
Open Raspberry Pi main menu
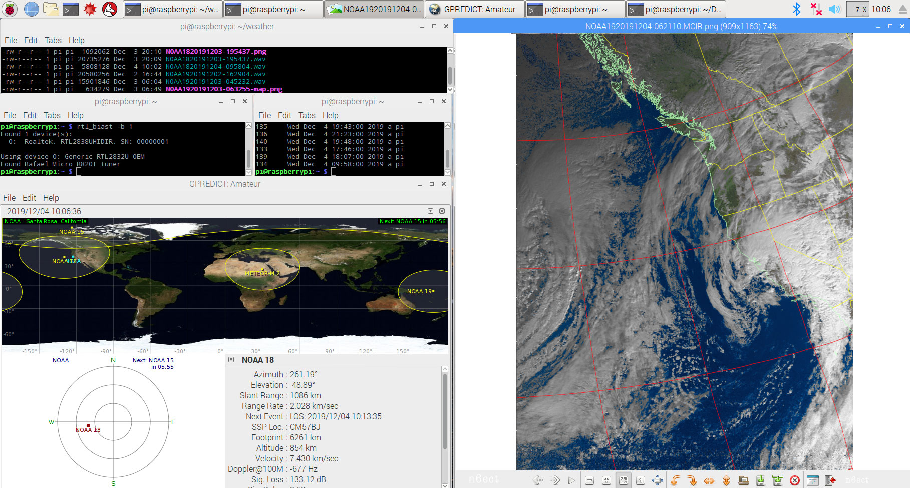(x=10, y=9)
